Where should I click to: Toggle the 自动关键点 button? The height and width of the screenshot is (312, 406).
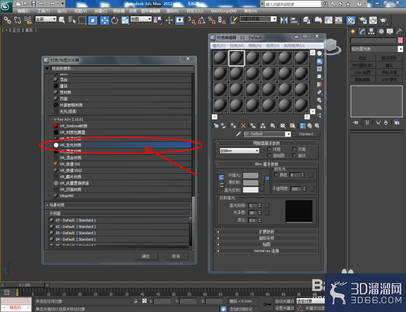point(285,301)
